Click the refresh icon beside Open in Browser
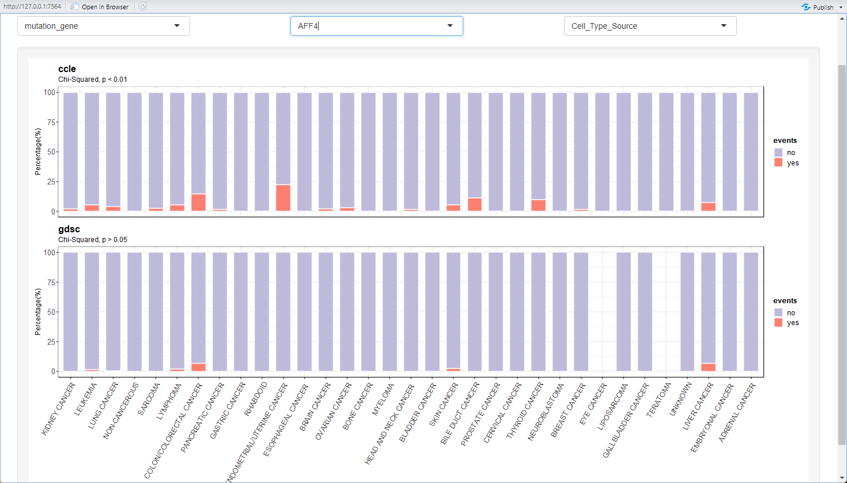The width and height of the screenshot is (847, 483). [143, 6]
